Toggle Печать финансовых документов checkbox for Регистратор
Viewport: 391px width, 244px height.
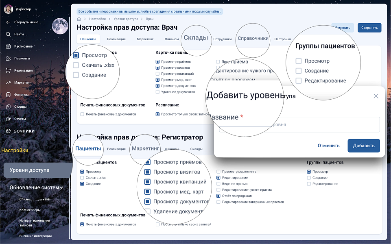(82, 224)
